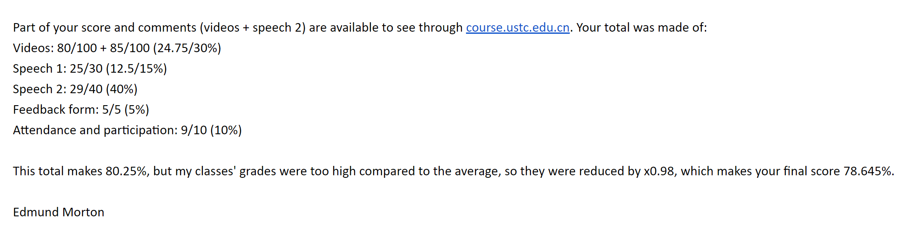This screenshot has width=909, height=230.
Task: Click the "x0.98" reduction factor
Action: coord(660,171)
